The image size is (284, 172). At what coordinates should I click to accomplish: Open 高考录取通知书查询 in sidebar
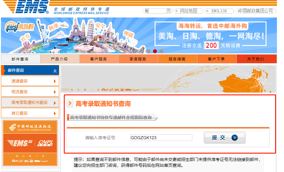coord(30,102)
